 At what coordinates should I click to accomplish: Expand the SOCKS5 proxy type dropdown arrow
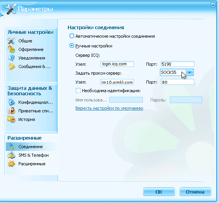190,72
